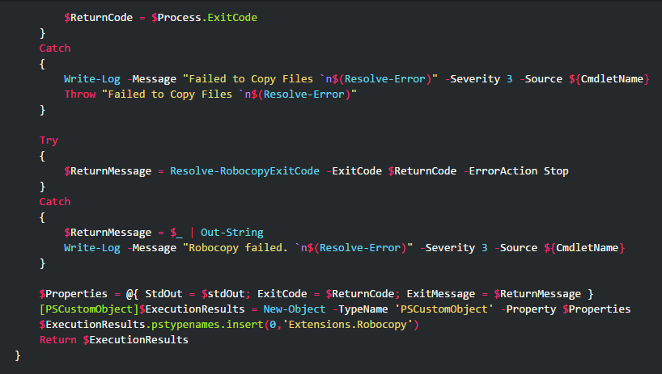Click the Stop value after -ErrorAction
The height and width of the screenshot is (374, 662).
(x=556, y=171)
